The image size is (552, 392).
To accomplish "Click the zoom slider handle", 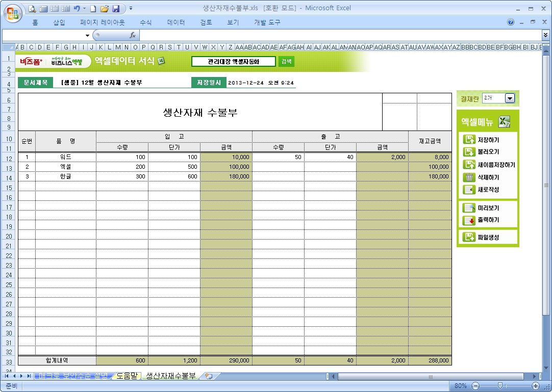I will [500, 386].
